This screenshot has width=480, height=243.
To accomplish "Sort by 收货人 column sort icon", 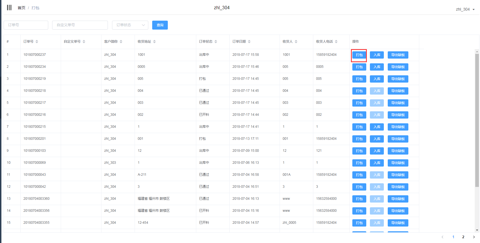I will (x=296, y=42).
